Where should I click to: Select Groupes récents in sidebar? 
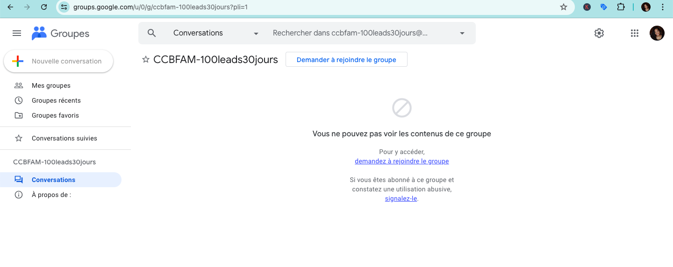coord(56,100)
